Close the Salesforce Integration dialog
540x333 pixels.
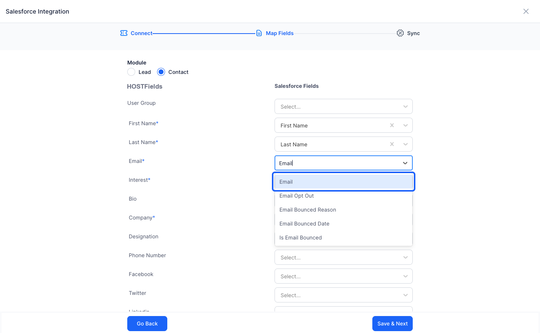[526, 11]
